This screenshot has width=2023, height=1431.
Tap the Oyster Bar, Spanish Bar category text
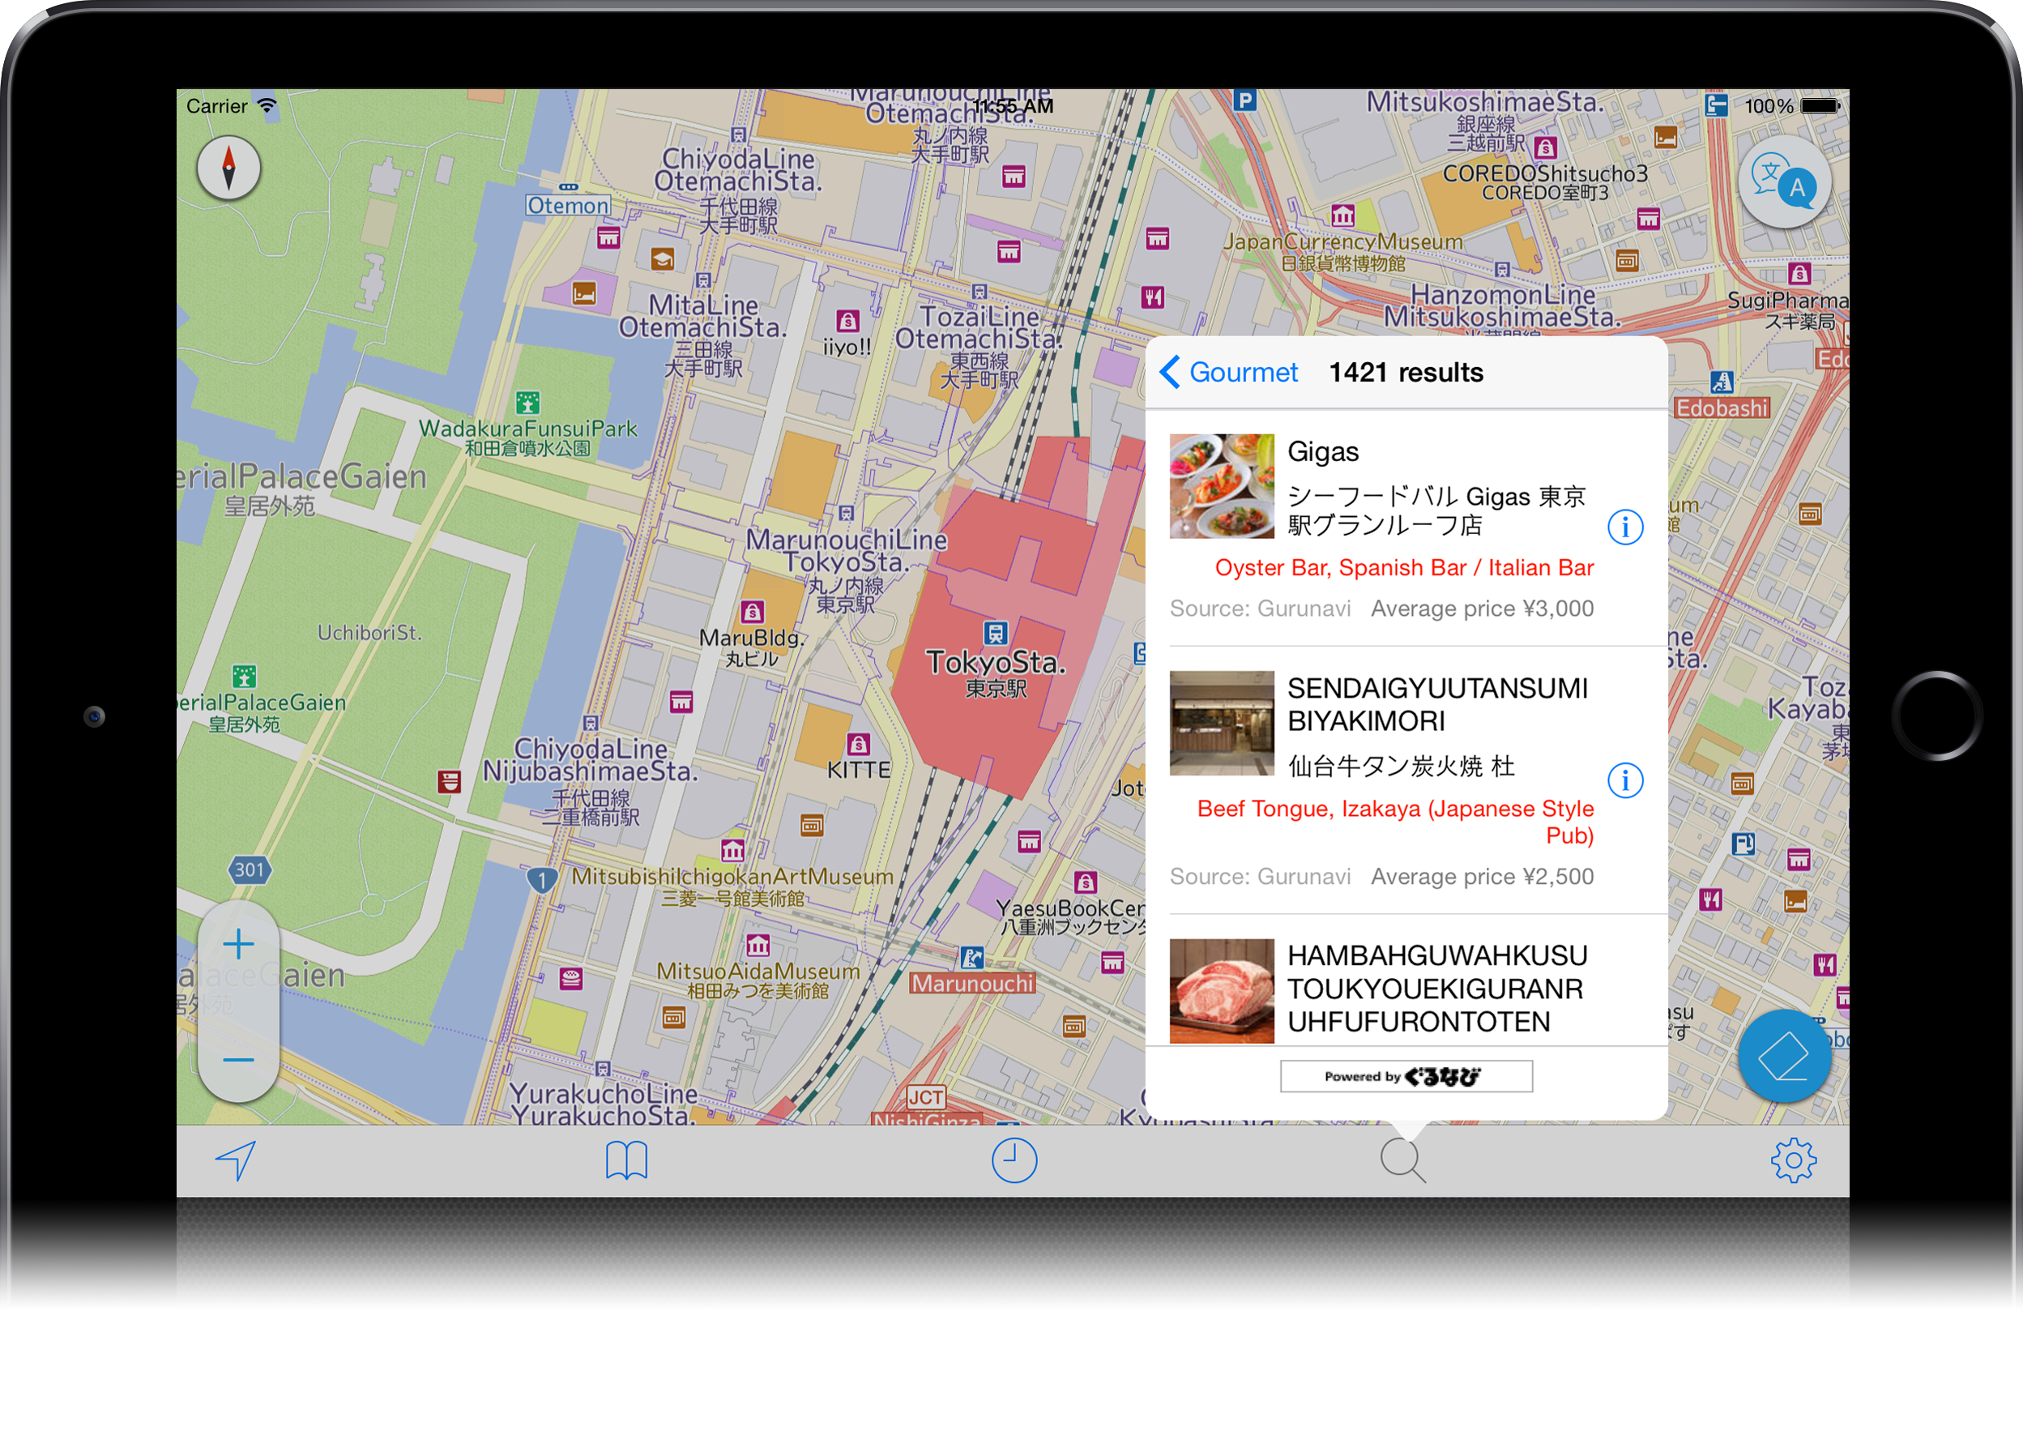(x=1403, y=567)
